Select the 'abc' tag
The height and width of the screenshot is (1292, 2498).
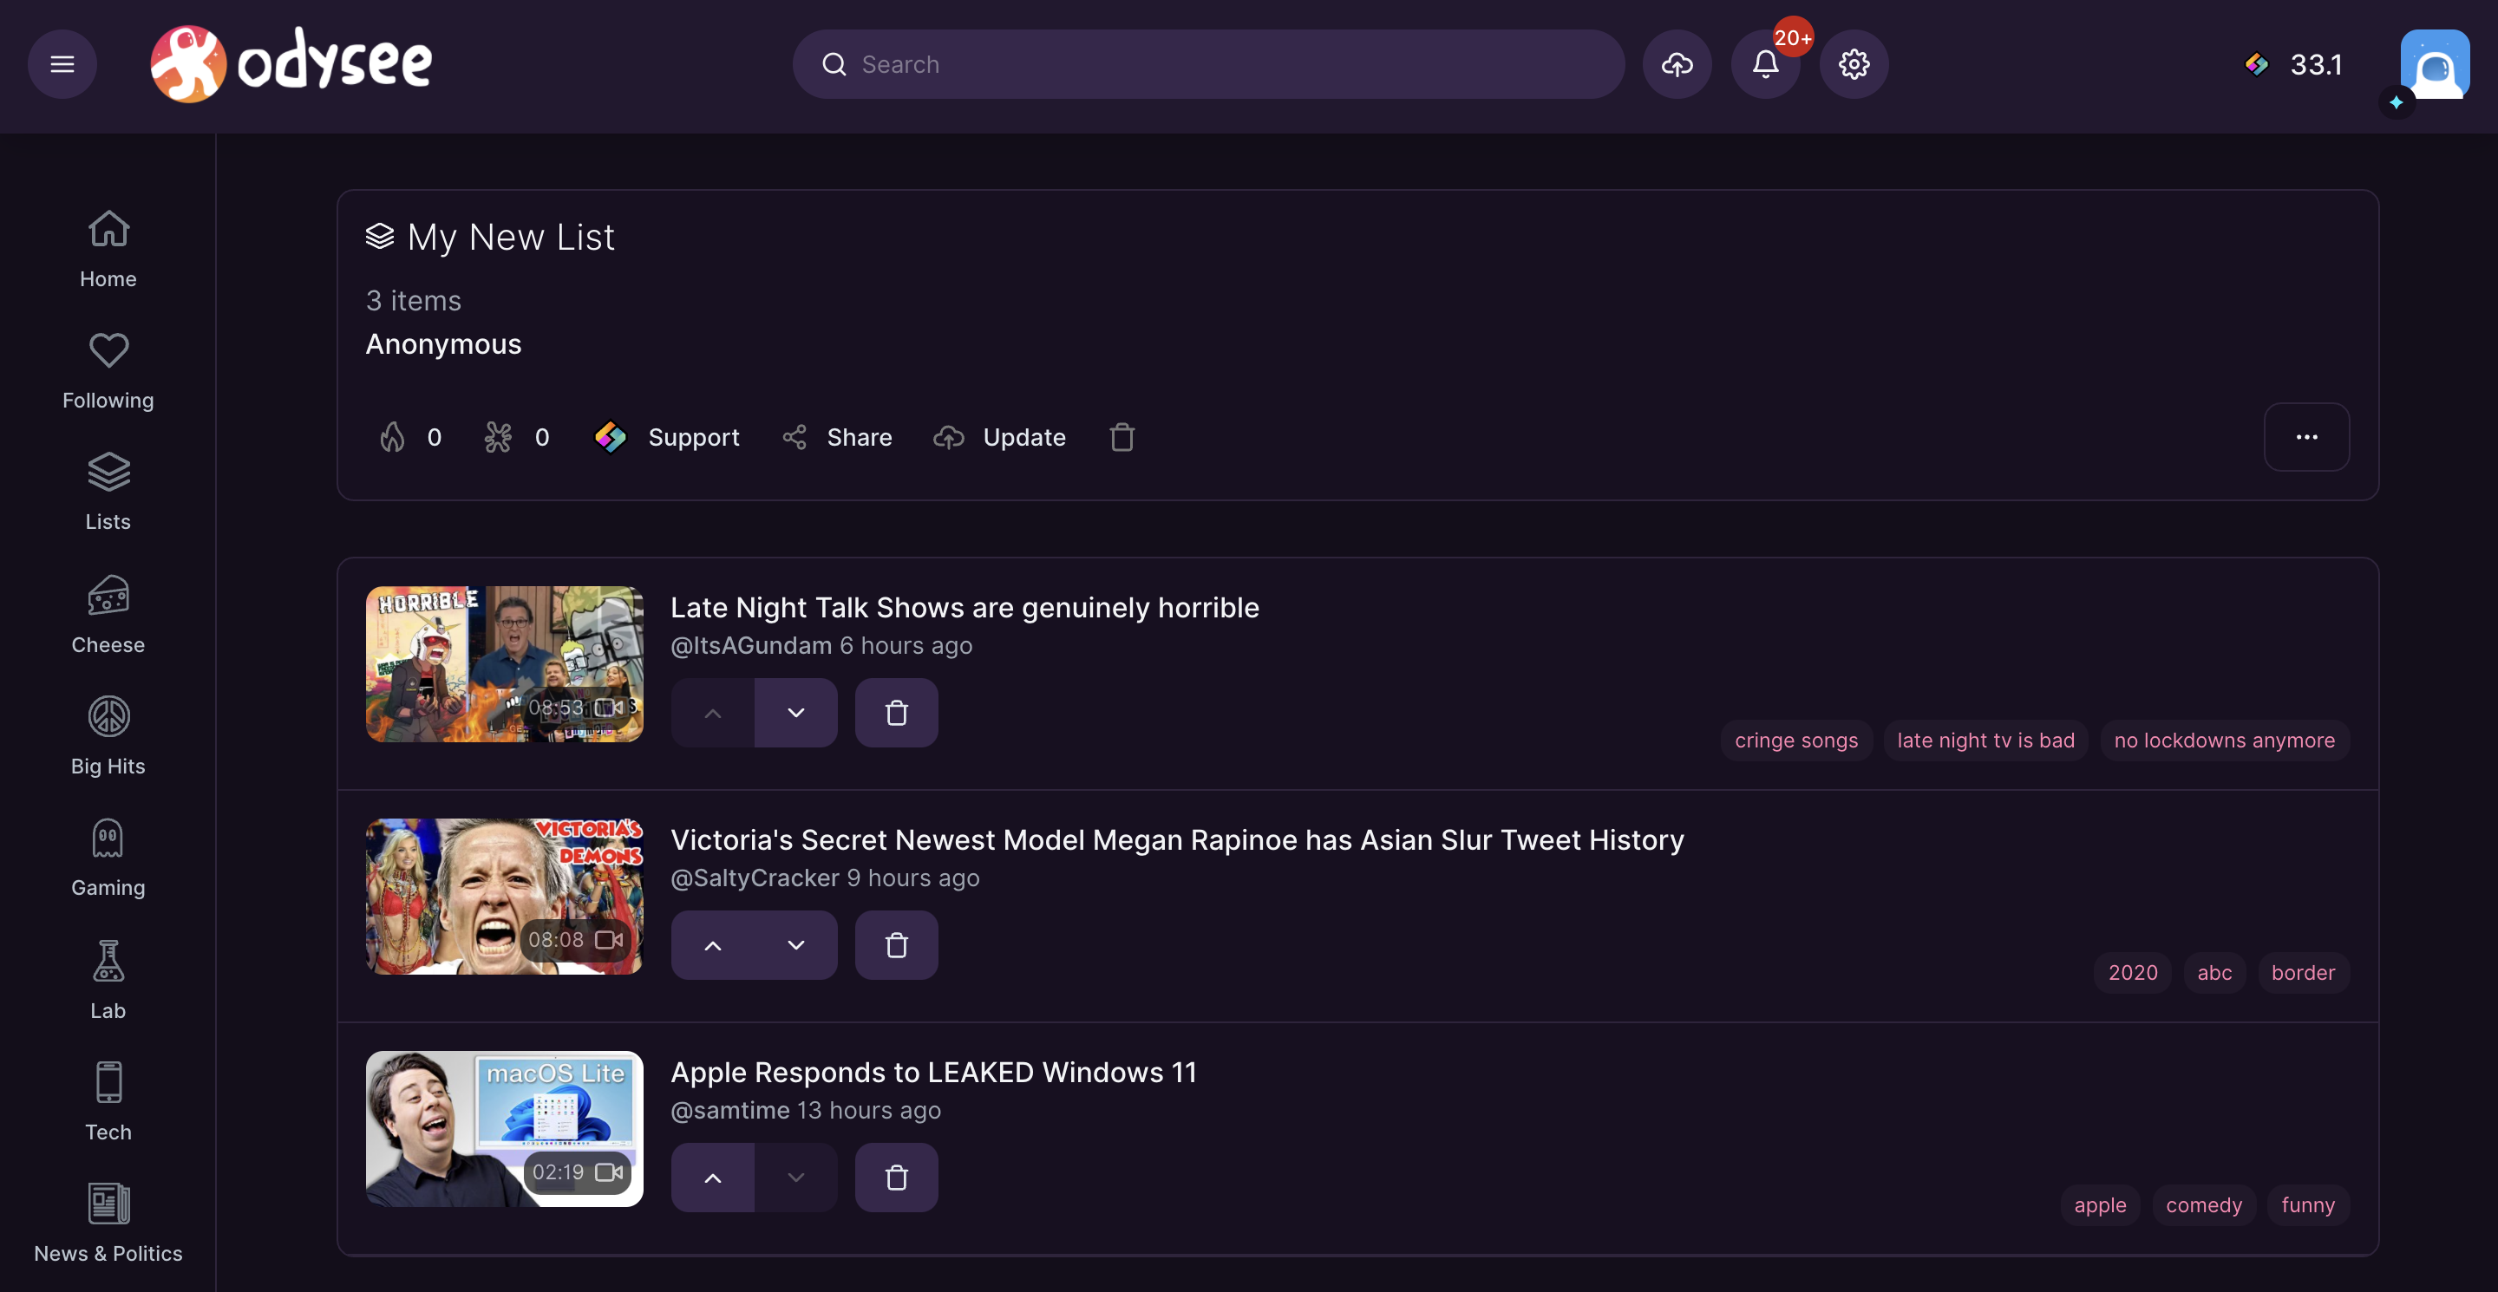[2215, 973]
